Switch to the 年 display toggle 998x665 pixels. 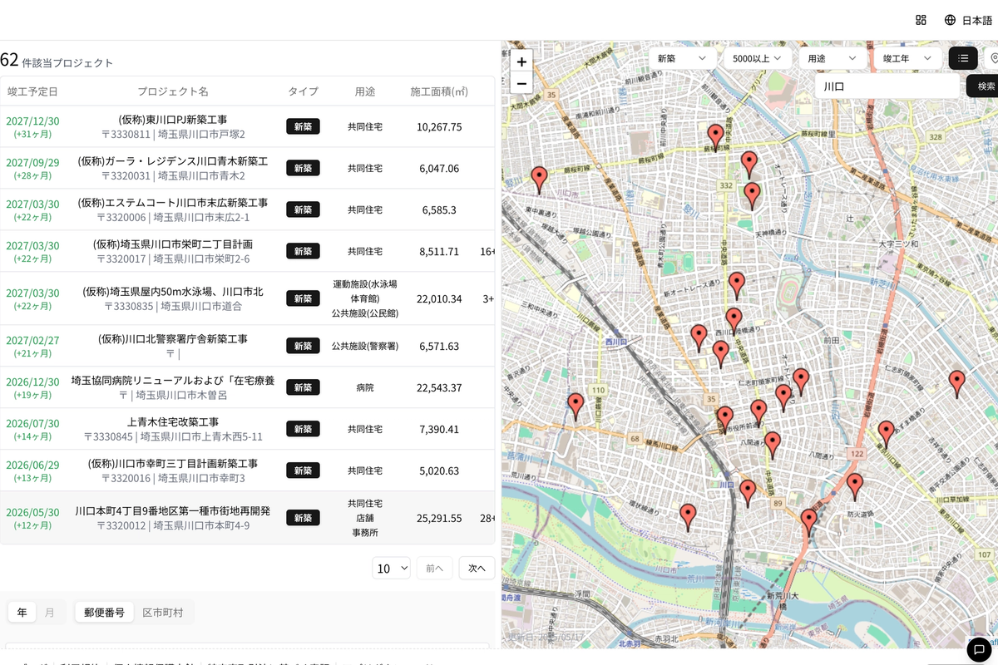click(x=22, y=612)
